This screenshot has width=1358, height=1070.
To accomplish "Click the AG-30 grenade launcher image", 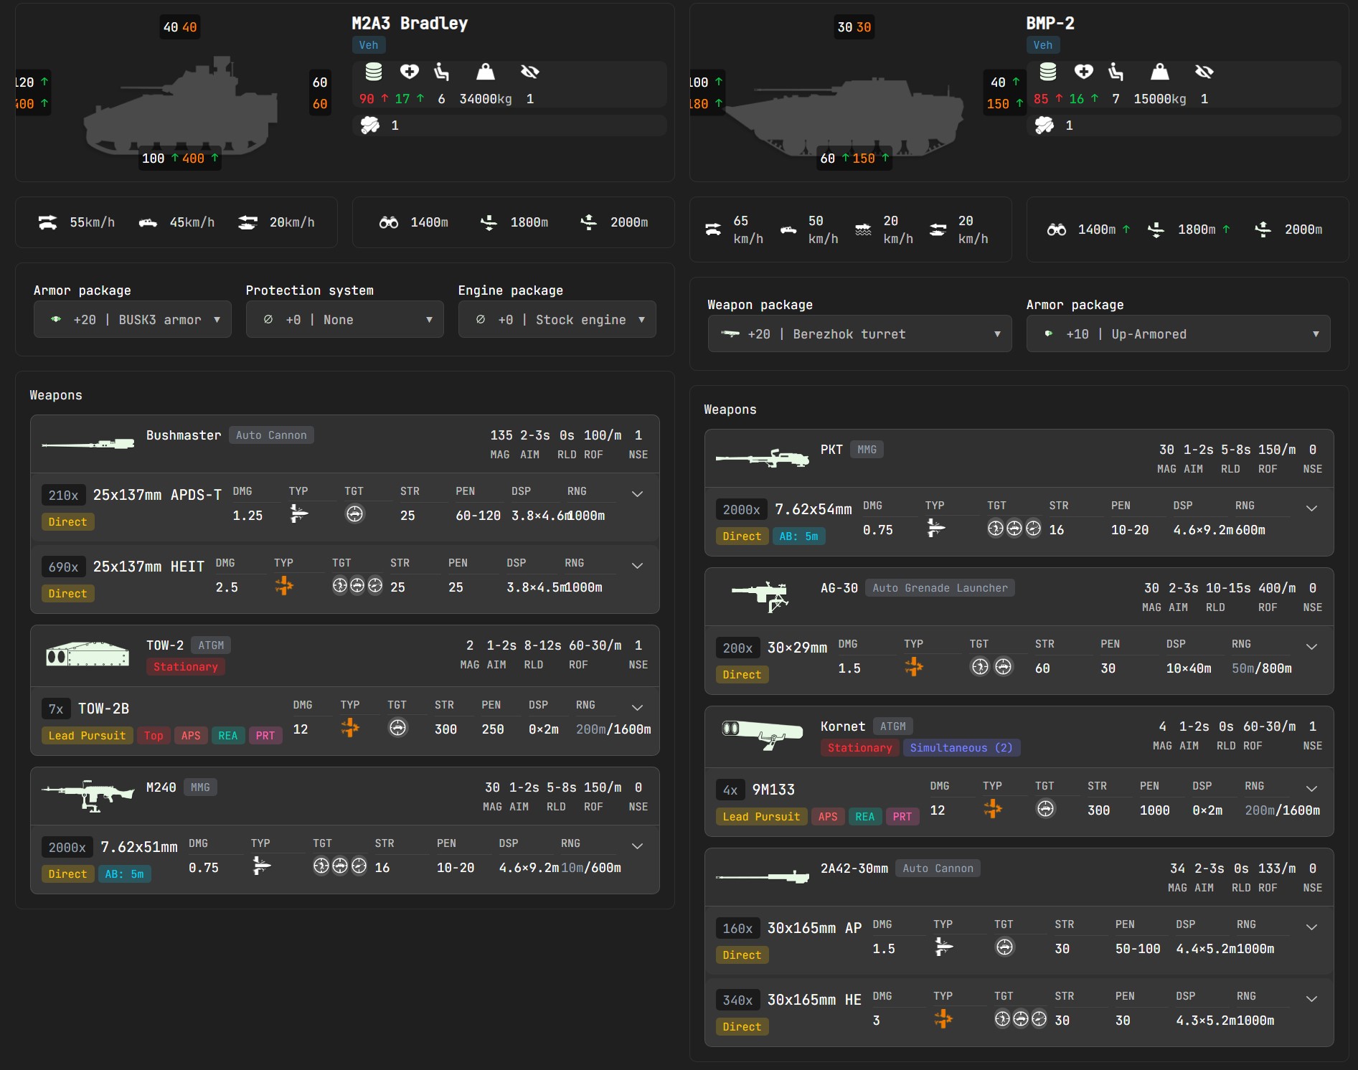I will point(761,597).
